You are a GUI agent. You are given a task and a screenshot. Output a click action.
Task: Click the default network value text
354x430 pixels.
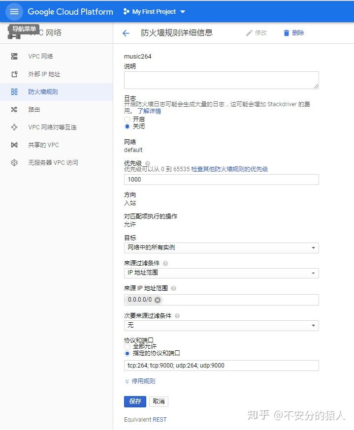click(133, 150)
